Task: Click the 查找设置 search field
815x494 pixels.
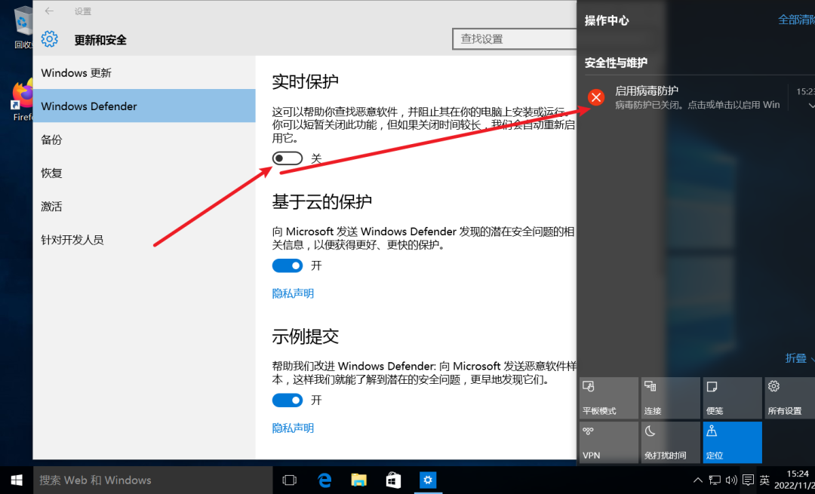Action: pyautogui.click(x=514, y=39)
